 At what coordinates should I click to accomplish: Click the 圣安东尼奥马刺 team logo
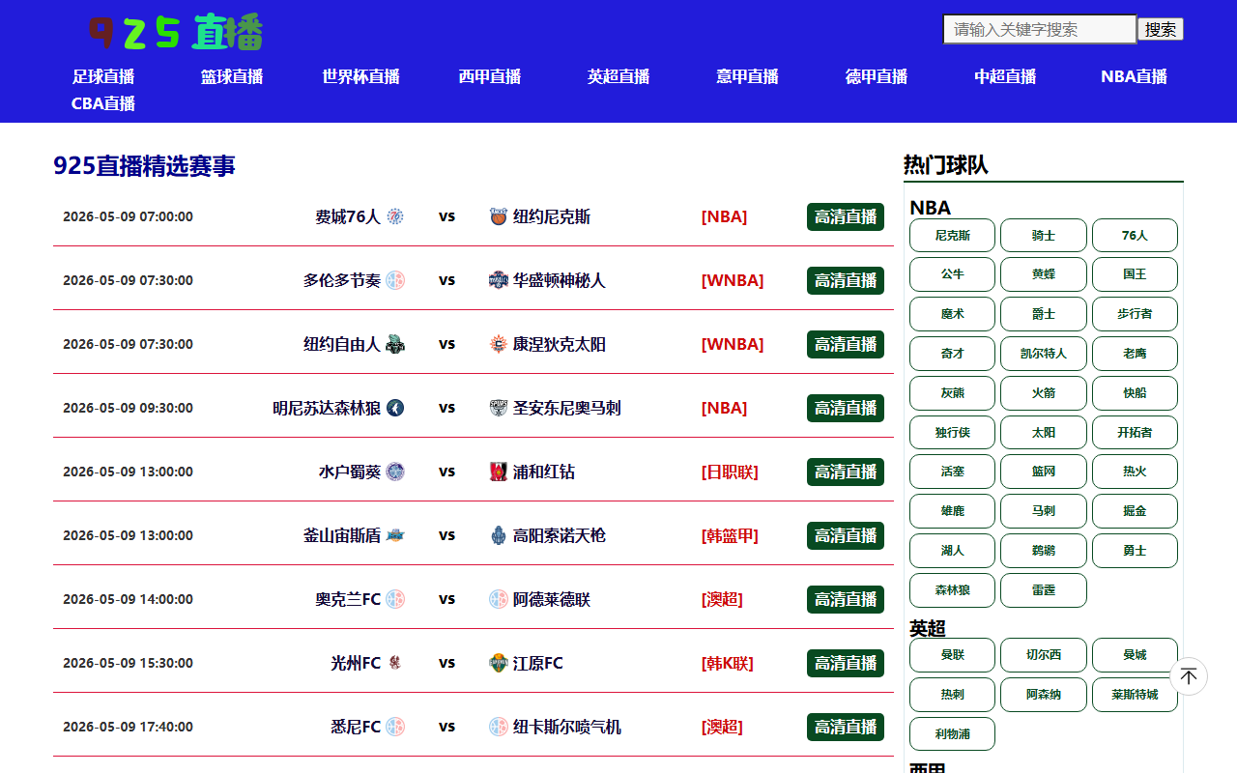[x=499, y=408]
